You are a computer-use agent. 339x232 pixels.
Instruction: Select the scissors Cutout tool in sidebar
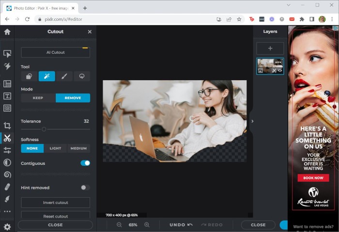[x=7, y=138]
